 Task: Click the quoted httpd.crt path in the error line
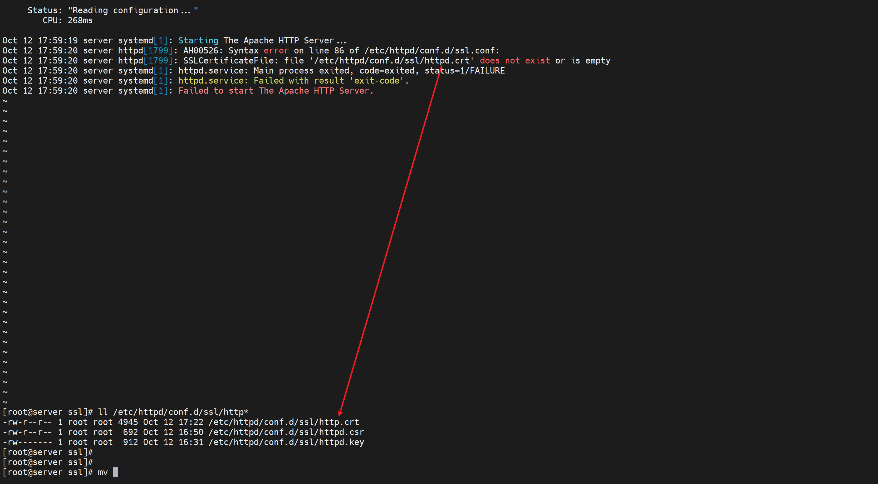[392, 61]
